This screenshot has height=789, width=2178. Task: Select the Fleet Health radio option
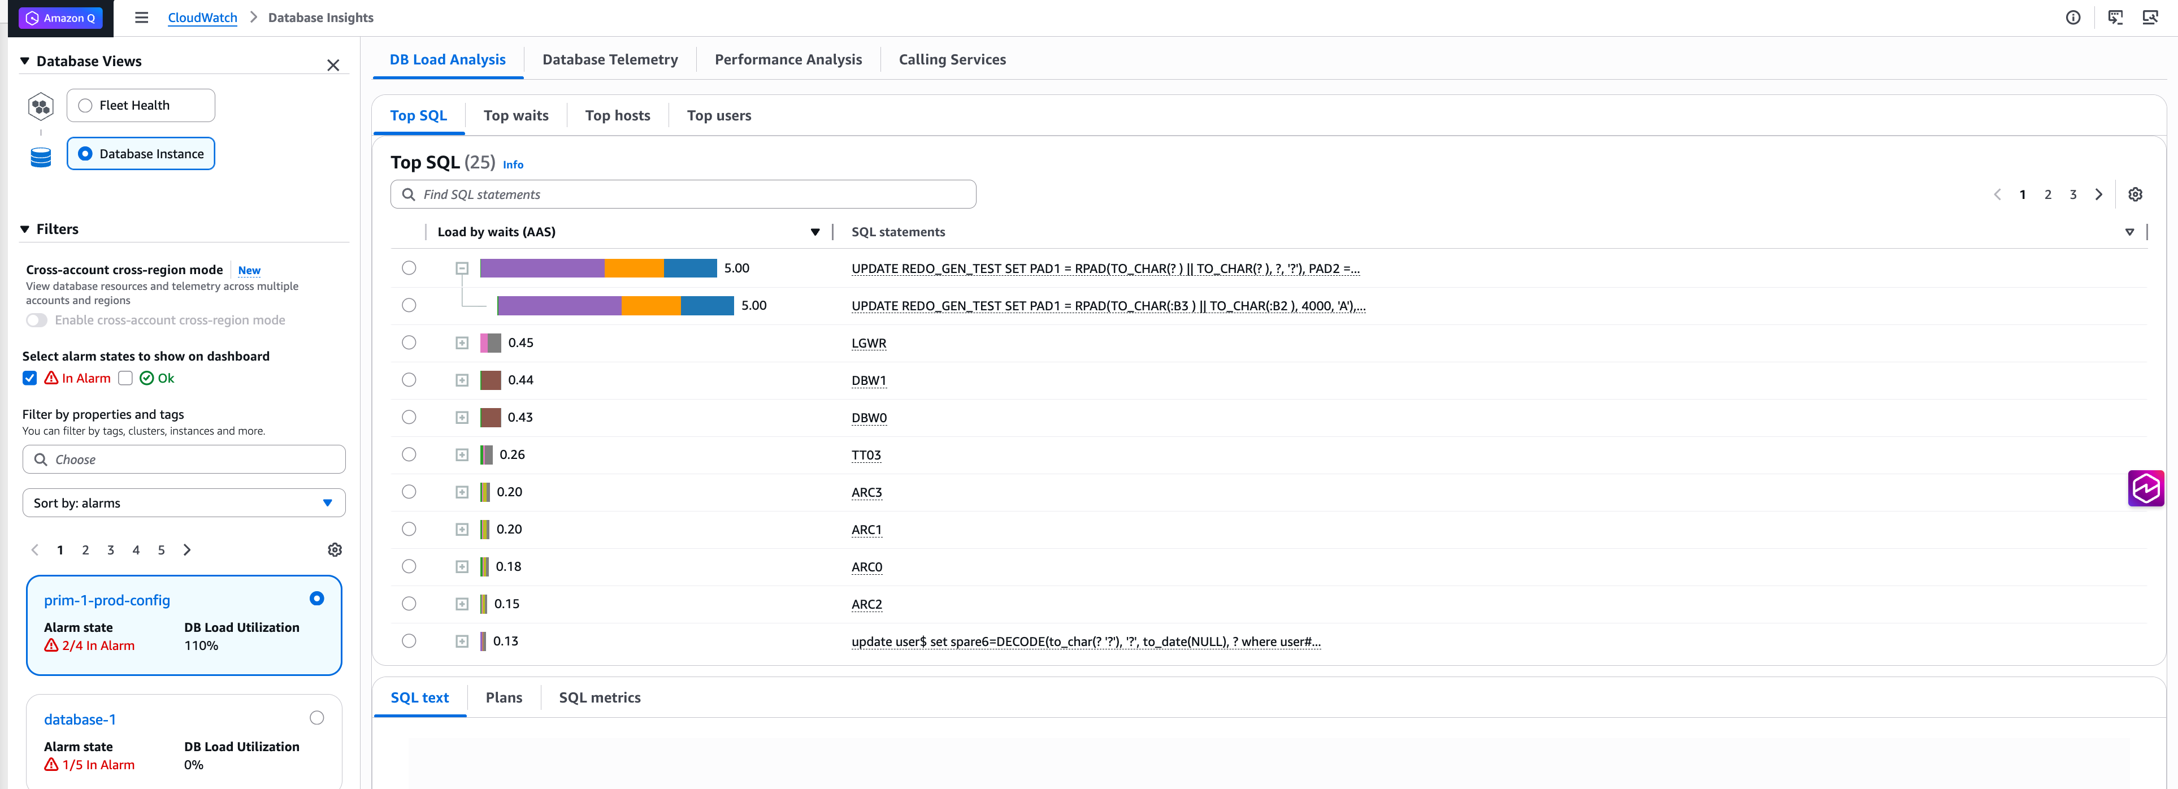[x=85, y=106]
